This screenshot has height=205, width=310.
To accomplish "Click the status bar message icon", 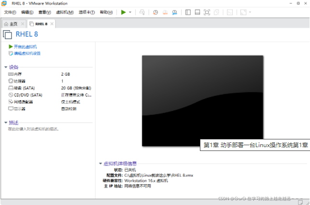I will click(x=300, y=202).
